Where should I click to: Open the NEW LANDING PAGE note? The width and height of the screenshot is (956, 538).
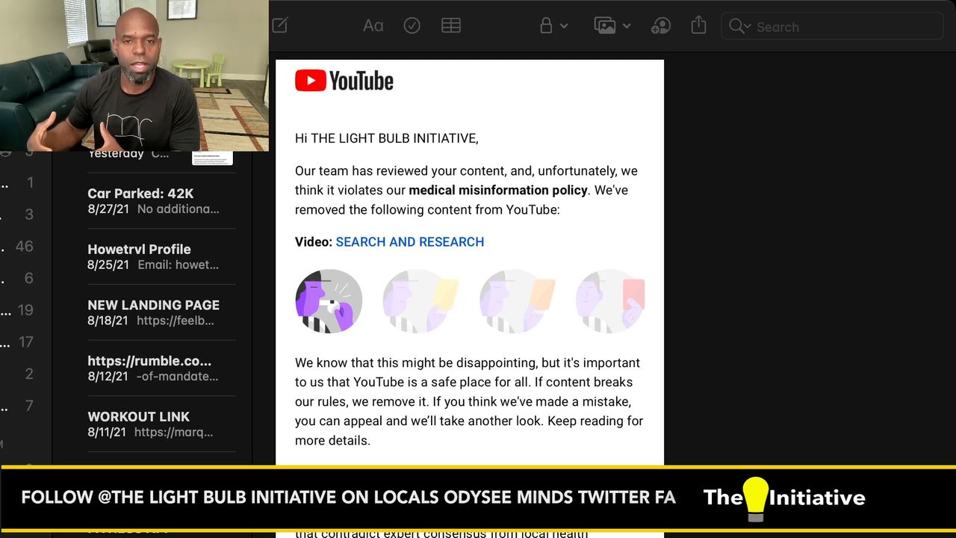[x=153, y=312]
